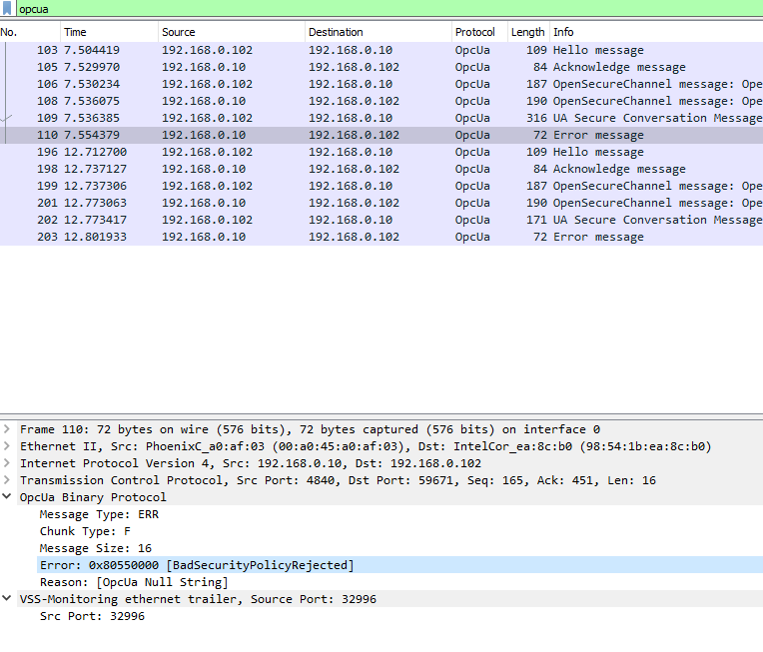
Task: Collapse the OpcUa Binary Protocol section
Action: (x=8, y=497)
